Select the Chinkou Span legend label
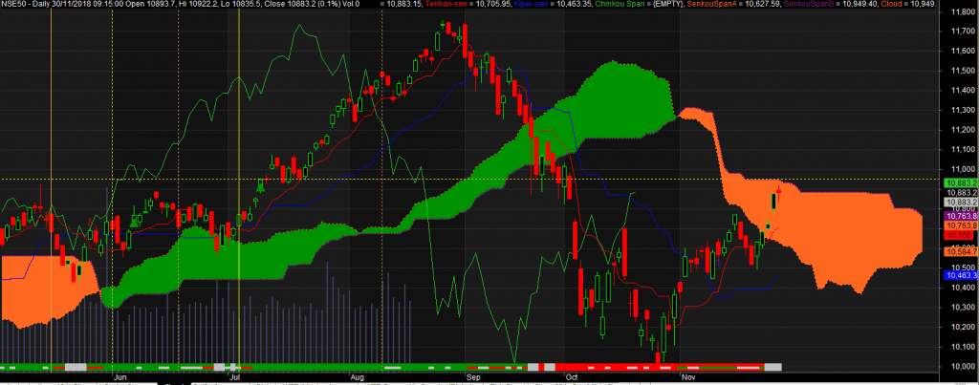This screenshot has height=385, width=979. click(x=619, y=5)
